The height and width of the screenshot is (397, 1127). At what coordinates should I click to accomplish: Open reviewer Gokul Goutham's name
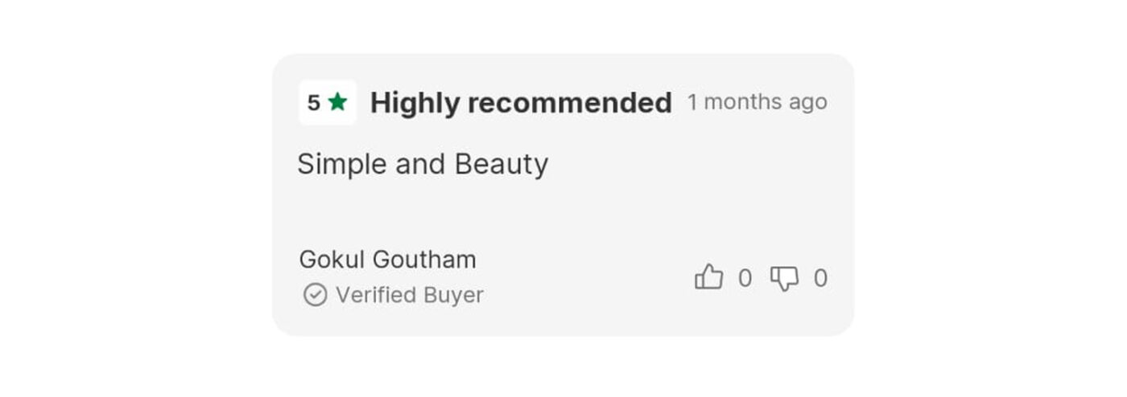387,260
